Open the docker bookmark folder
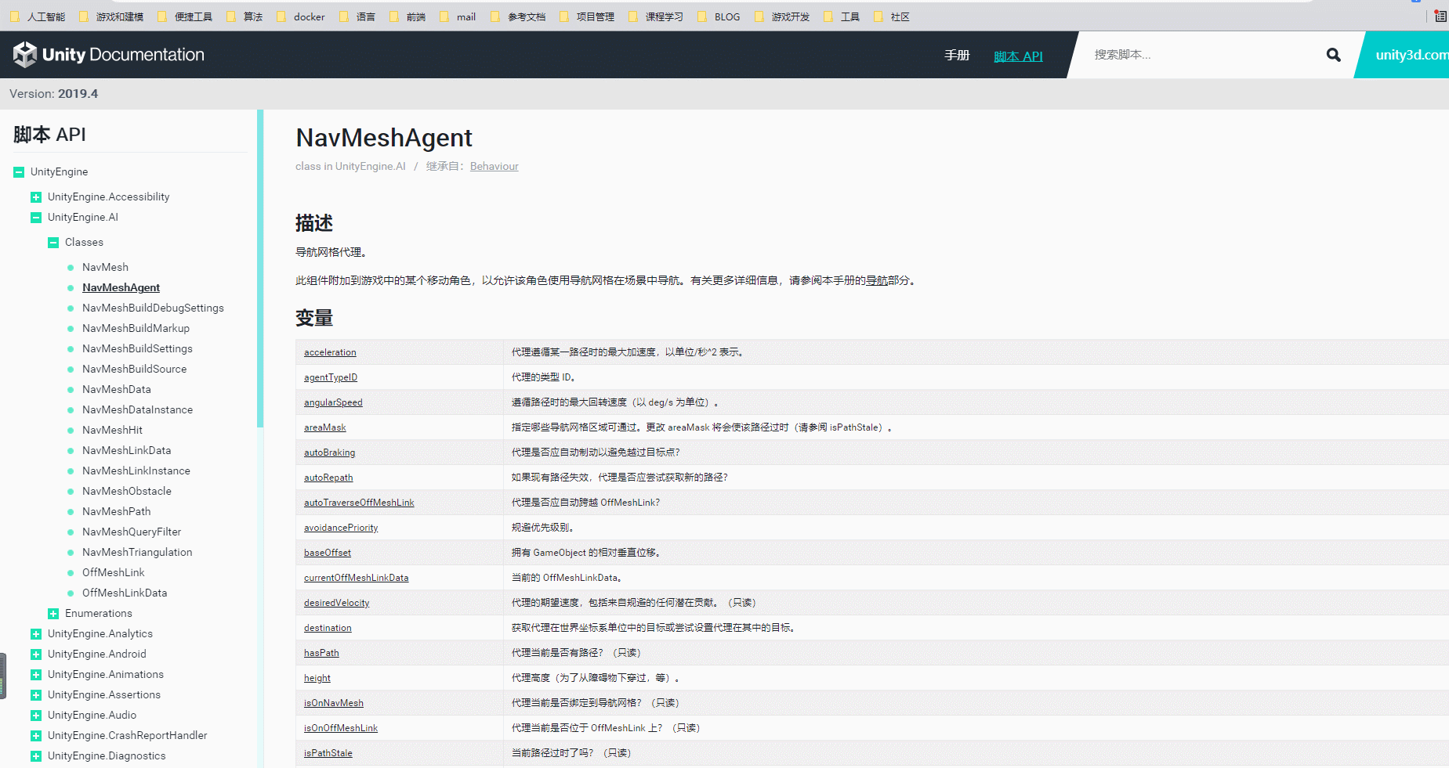Image resolution: width=1449 pixels, height=768 pixels. click(x=301, y=16)
